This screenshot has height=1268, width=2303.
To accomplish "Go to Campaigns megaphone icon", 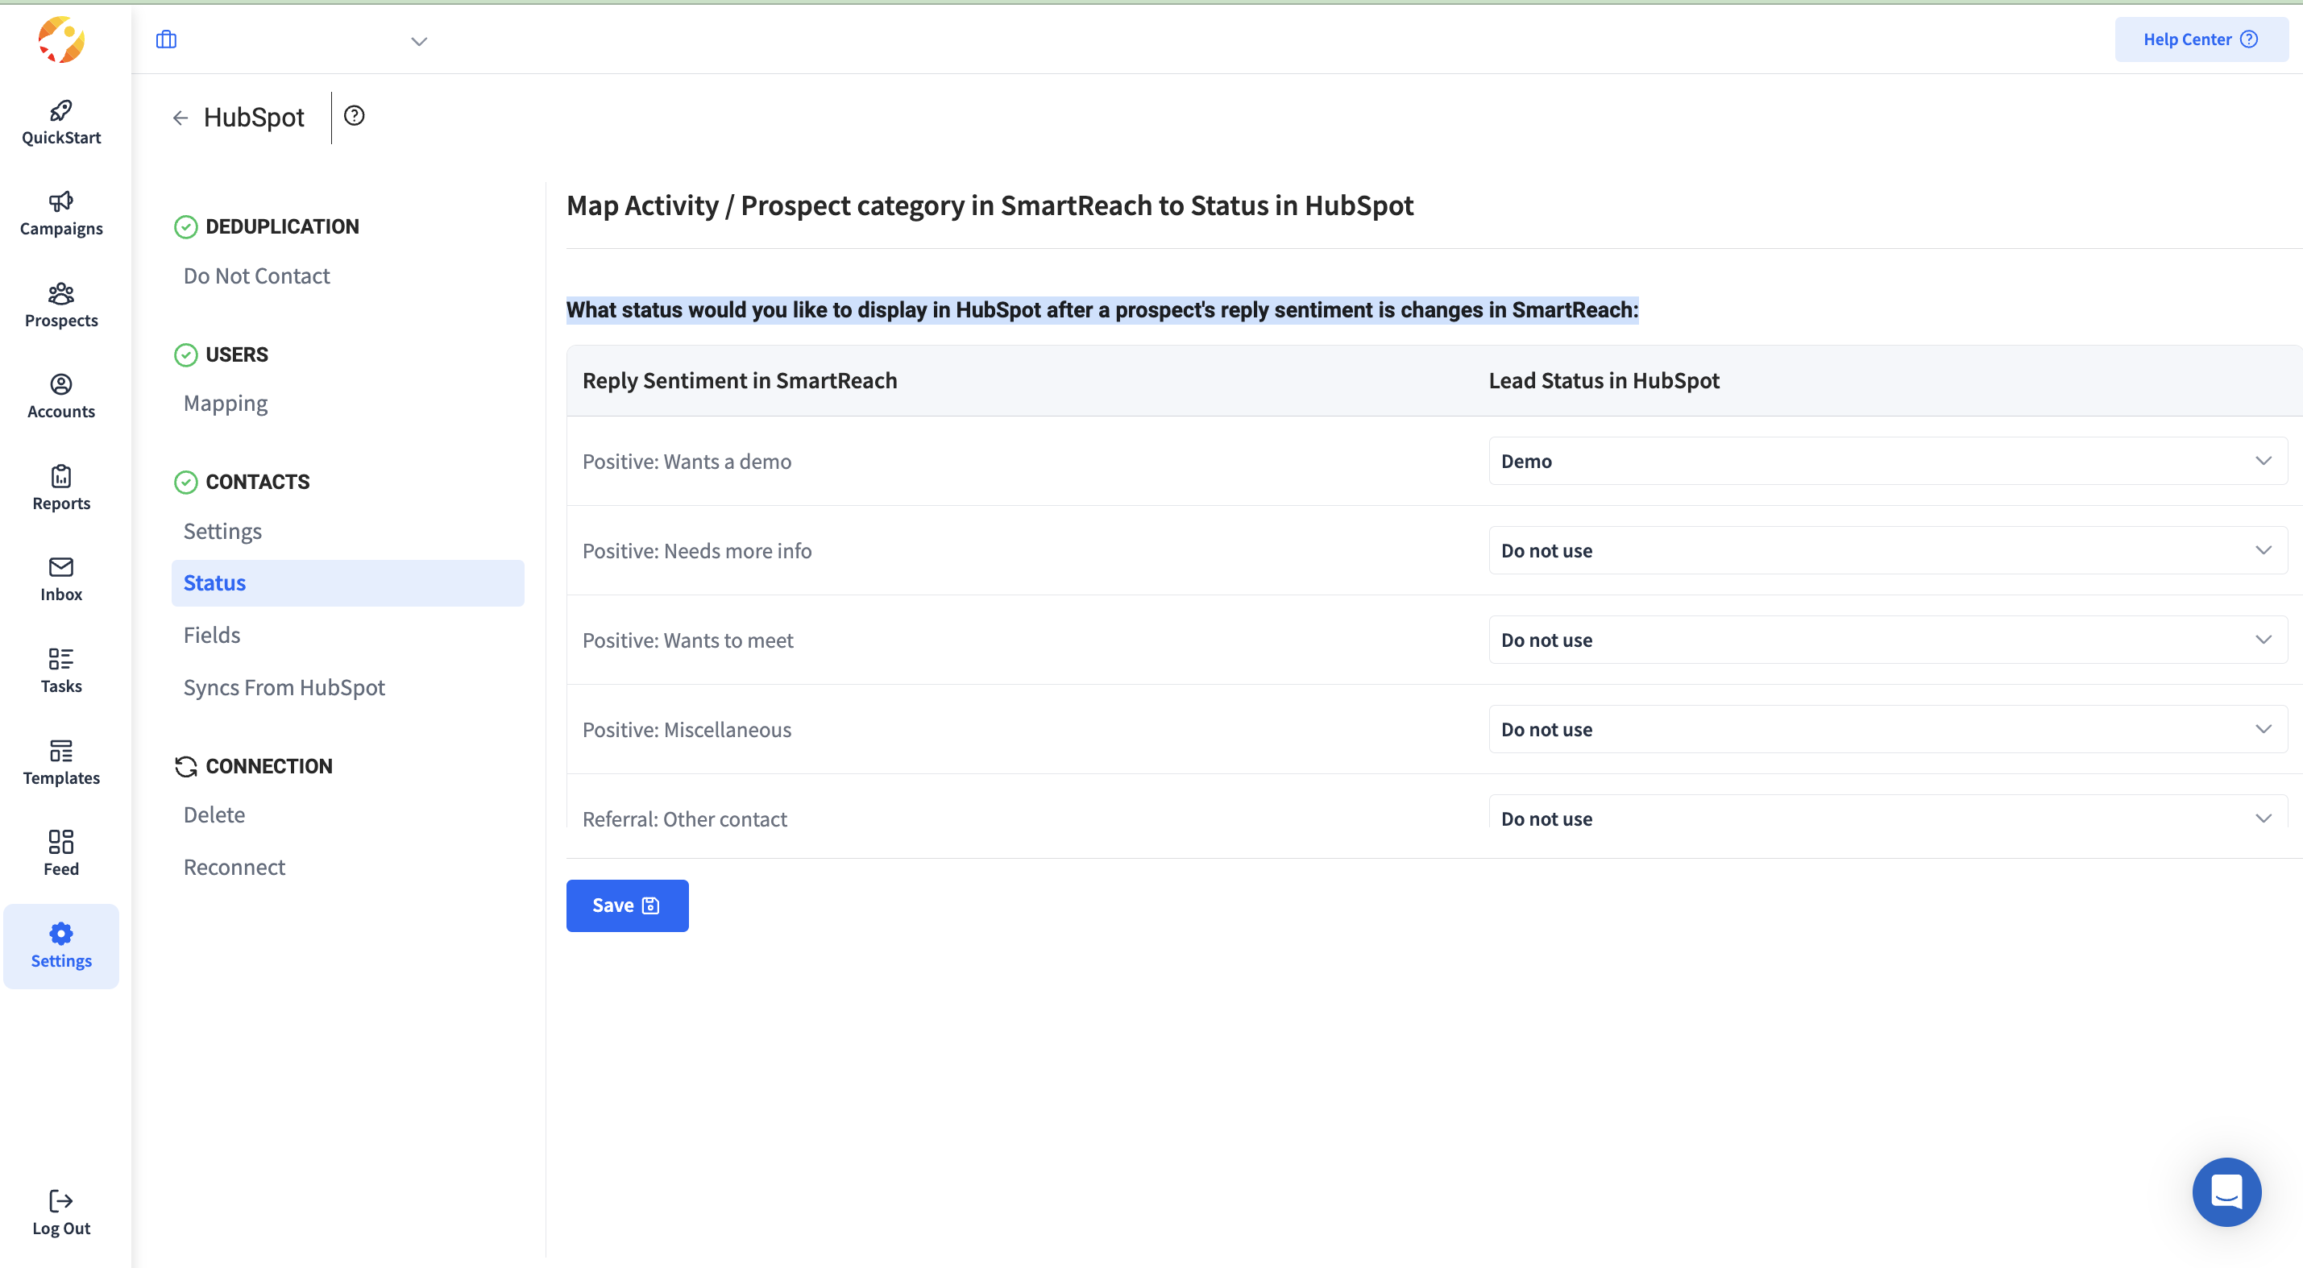I will click(x=60, y=202).
